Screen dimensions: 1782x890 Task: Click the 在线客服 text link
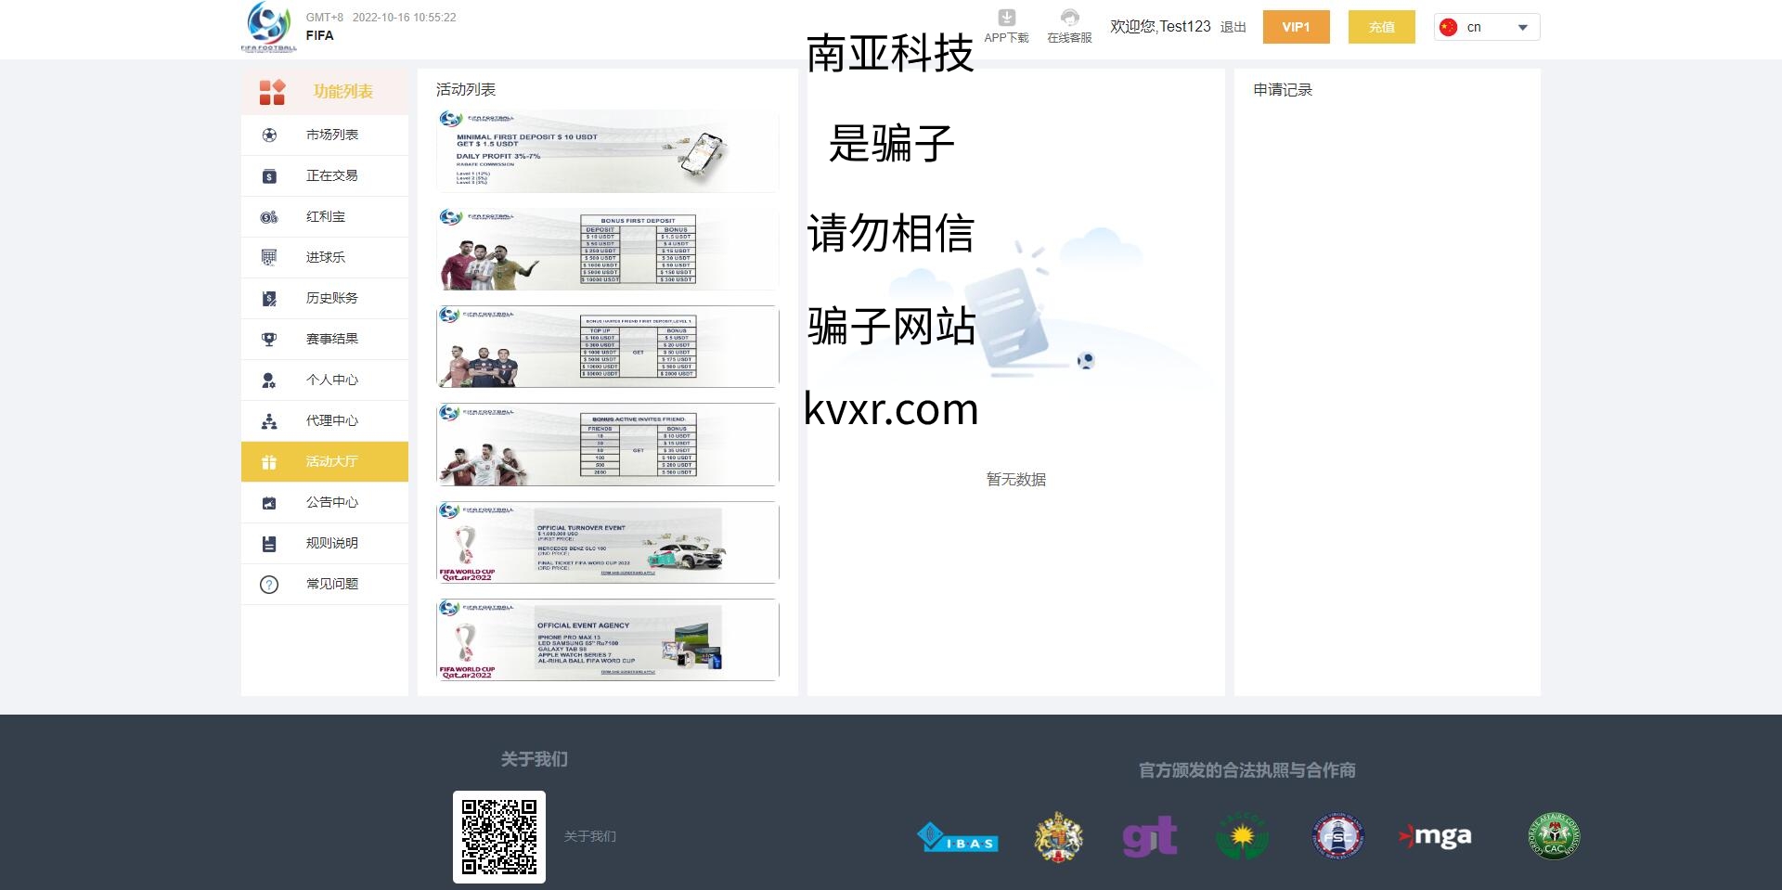1069,38
